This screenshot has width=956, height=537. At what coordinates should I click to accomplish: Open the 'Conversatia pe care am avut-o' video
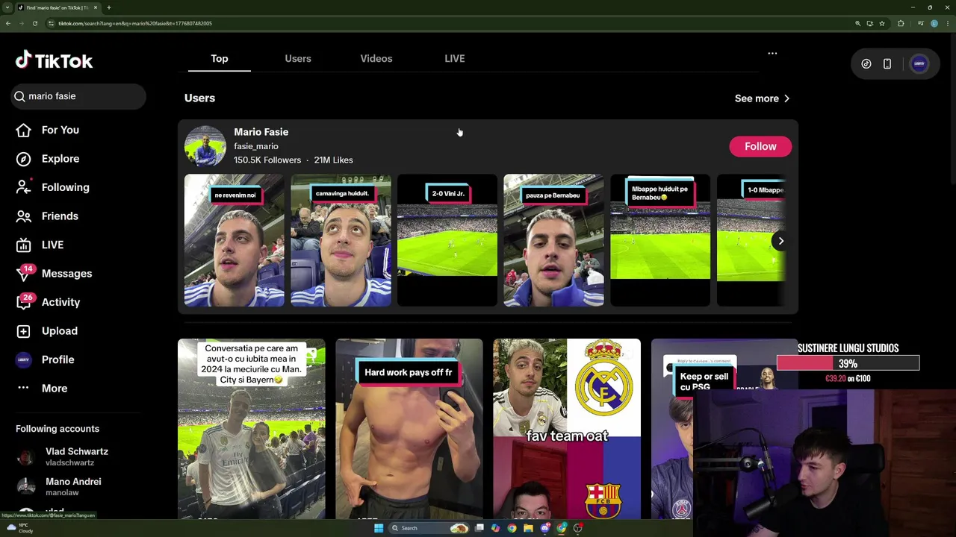pos(252,429)
